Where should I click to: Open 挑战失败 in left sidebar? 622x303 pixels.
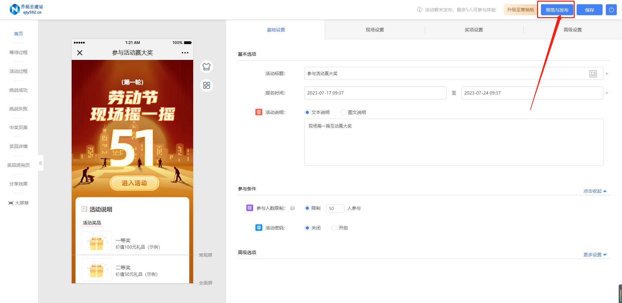(x=18, y=109)
